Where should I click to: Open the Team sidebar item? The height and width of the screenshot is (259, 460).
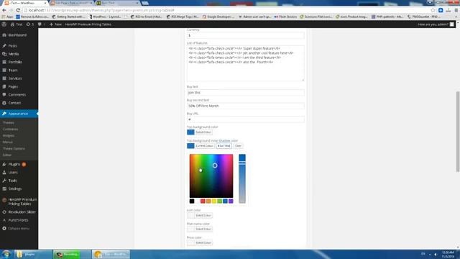[x=13, y=71]
